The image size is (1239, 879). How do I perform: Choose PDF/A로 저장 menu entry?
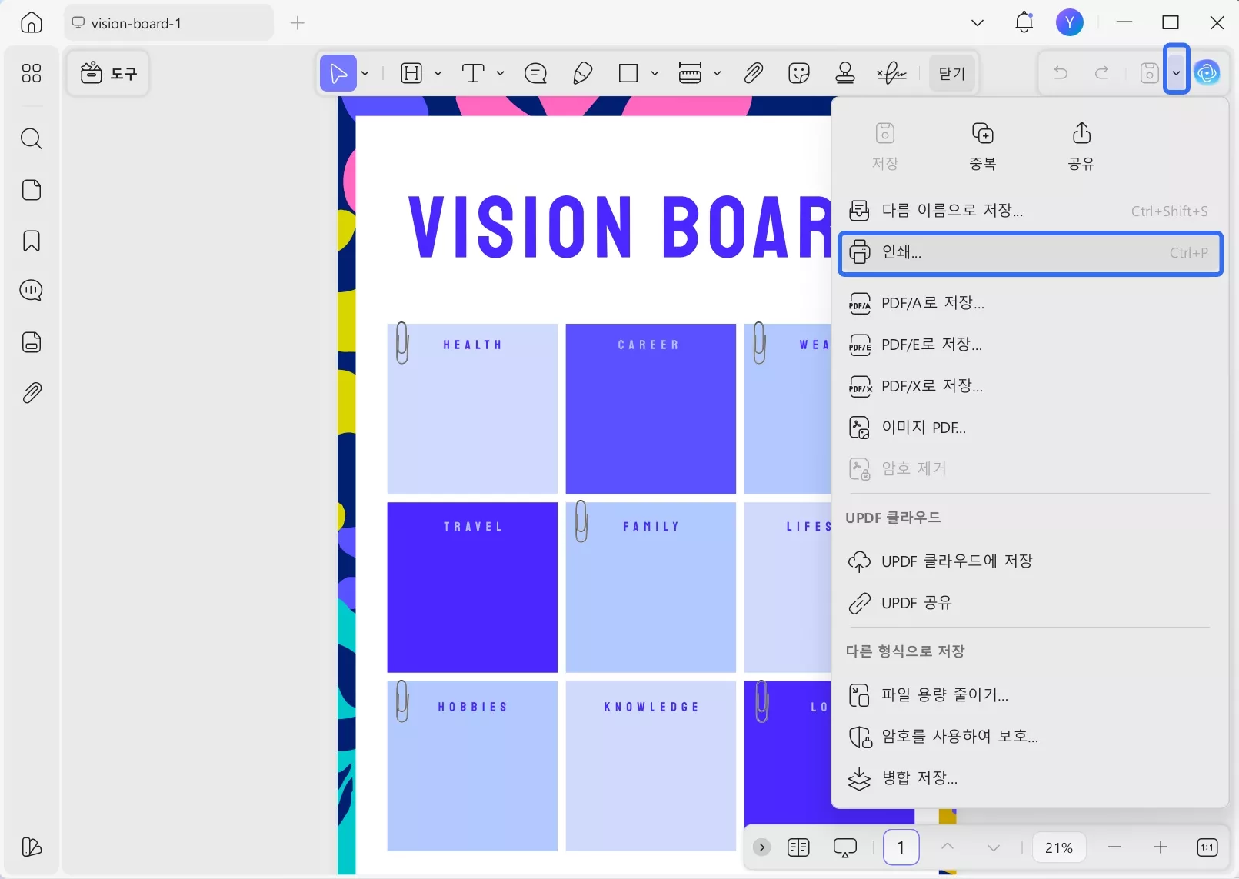[1030, 303]
